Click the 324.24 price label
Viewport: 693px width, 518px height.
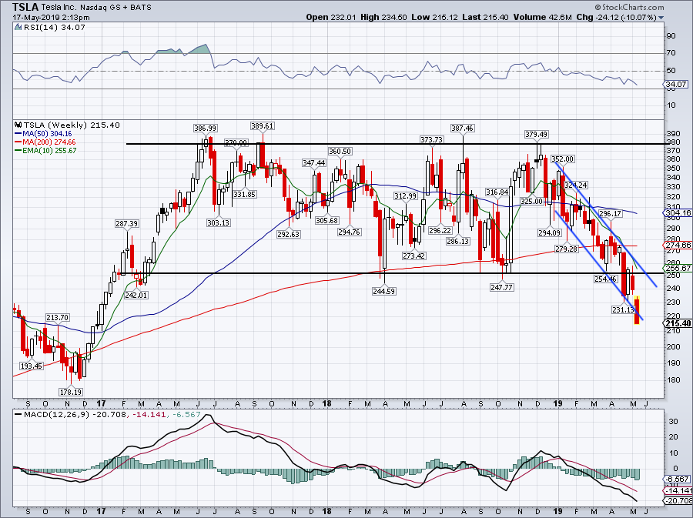coord(576,185)
